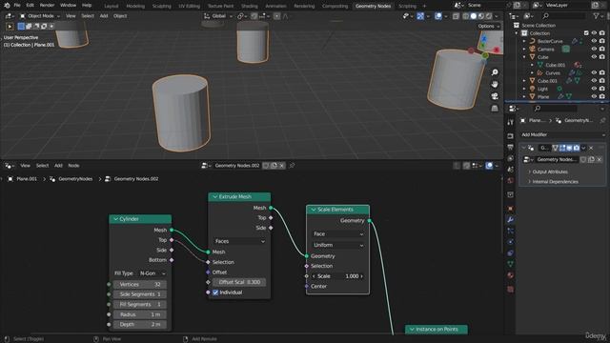Toggle Curves visibility eye icon

tap(594, 72)
